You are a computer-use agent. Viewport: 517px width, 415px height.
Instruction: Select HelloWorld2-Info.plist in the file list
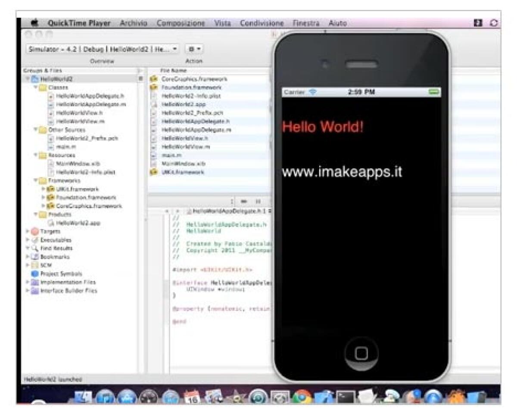[191, 96]
